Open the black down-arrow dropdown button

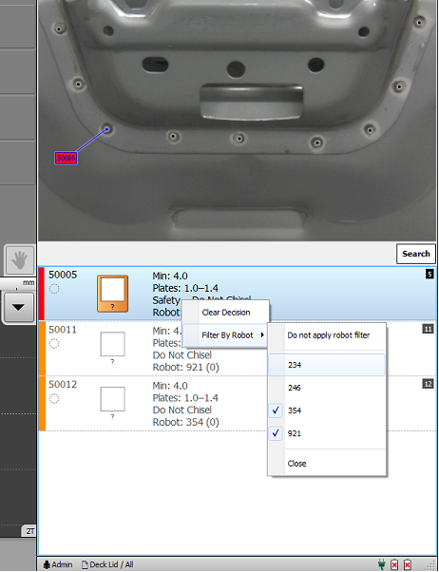[x=18, y=308]
